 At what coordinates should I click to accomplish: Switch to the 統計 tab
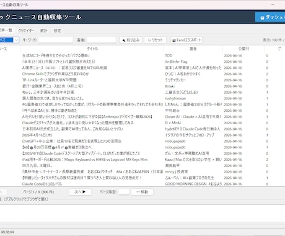(43, 30)
